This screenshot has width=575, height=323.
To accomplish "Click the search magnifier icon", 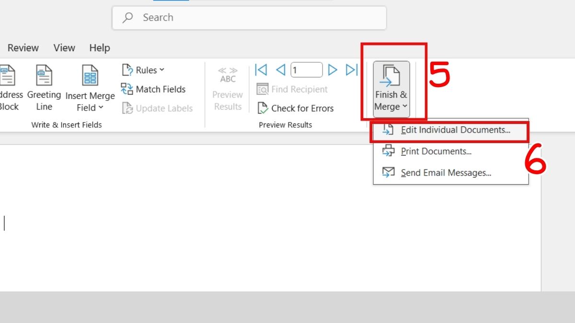I will click(x=127, y=18).
